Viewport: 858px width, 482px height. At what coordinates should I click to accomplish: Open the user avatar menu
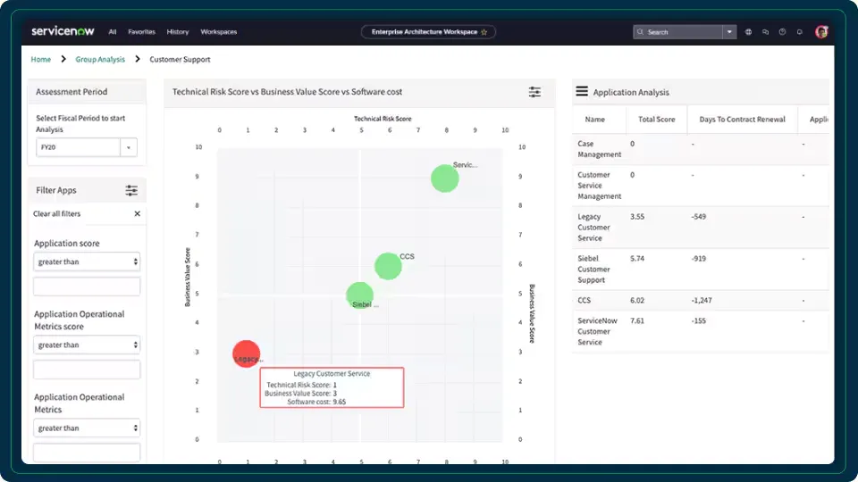pyautogui.click(x=821, y=32)
